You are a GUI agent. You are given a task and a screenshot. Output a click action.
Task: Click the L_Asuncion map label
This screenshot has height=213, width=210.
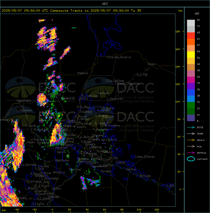115,99
